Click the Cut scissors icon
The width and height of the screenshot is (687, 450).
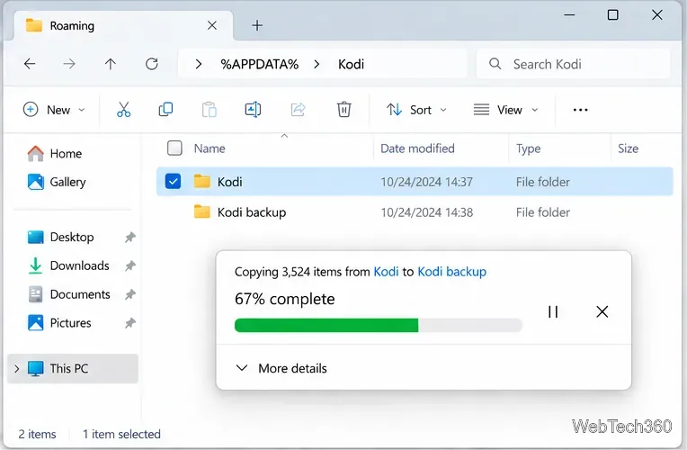[x=123, y=110]
